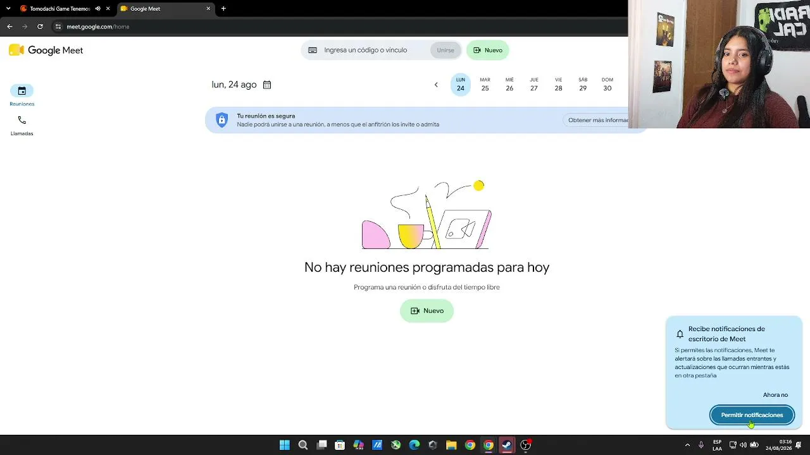
Task: Click the Unirse button
Action: click(445, 51)
